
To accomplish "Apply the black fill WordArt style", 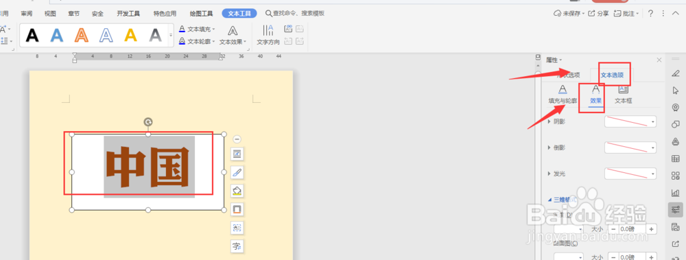I will tap(32, 35).
